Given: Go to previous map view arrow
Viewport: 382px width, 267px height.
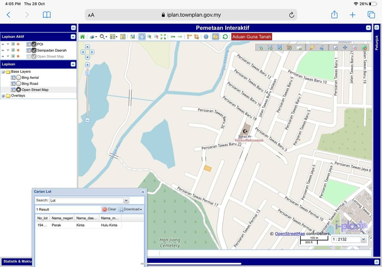Looking at the screenshot, I should [x=173, y=37].
